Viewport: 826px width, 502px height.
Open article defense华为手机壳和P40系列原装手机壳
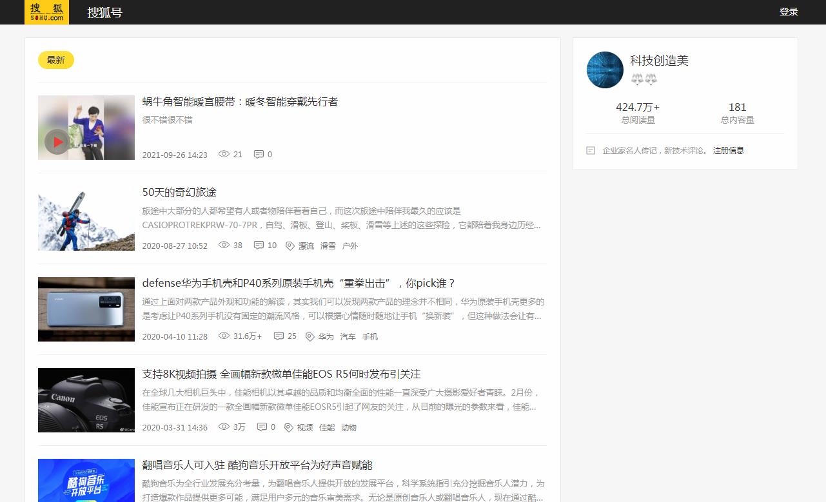[299, 284]
